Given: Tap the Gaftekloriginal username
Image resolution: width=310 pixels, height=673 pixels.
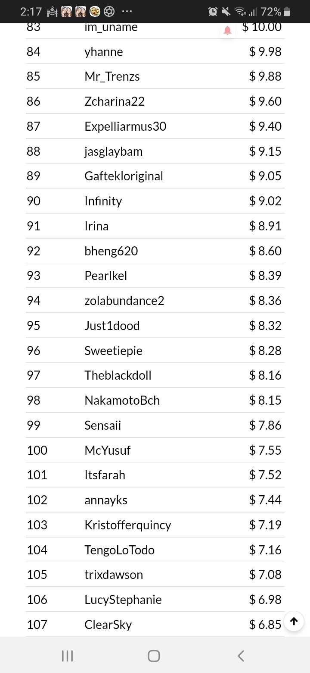Looking at the screenshot, I should click(124, 176).
